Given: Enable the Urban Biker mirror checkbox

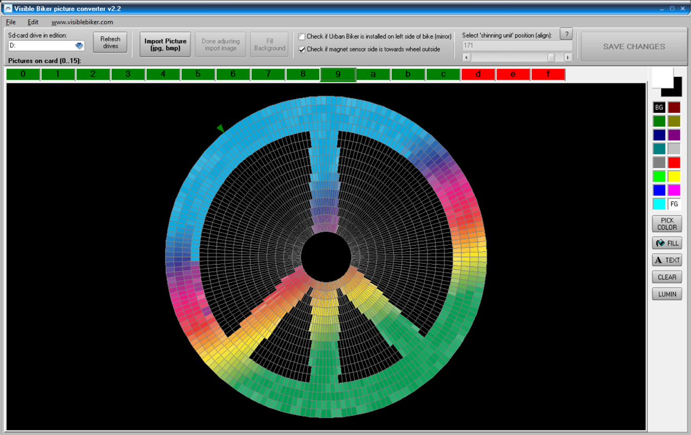Looking at the screenshot, I should coord(302,37).
